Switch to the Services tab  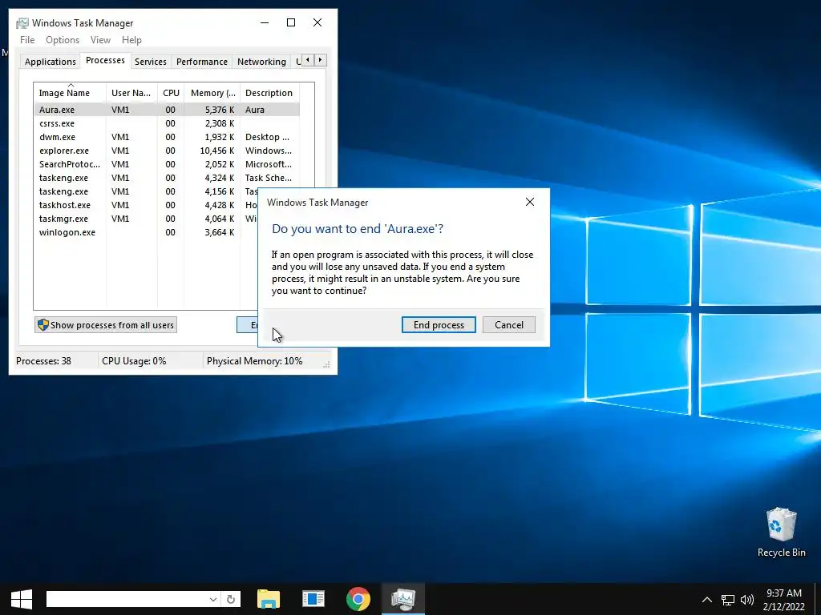point(150,62)
